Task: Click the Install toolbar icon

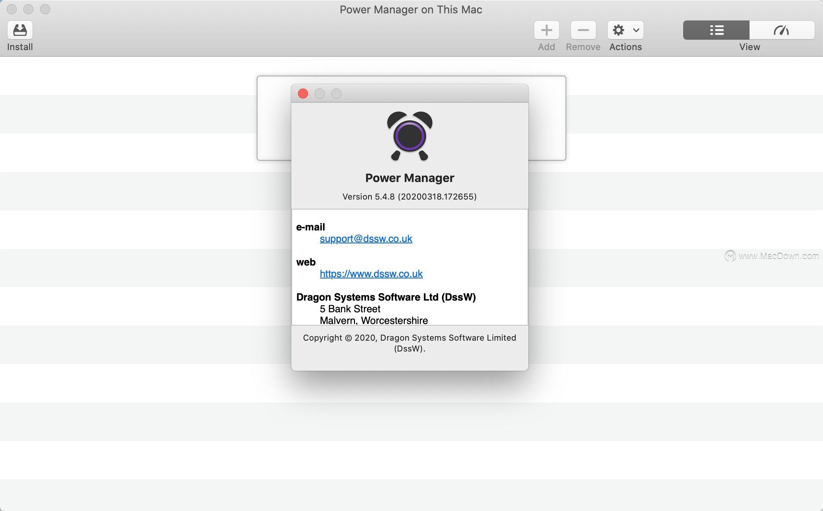Action: tap(20, 30)
